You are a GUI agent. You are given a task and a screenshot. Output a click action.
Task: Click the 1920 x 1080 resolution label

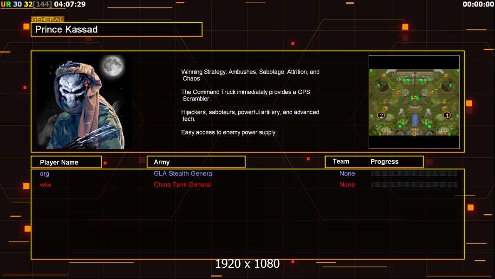[x=247, y=264]
